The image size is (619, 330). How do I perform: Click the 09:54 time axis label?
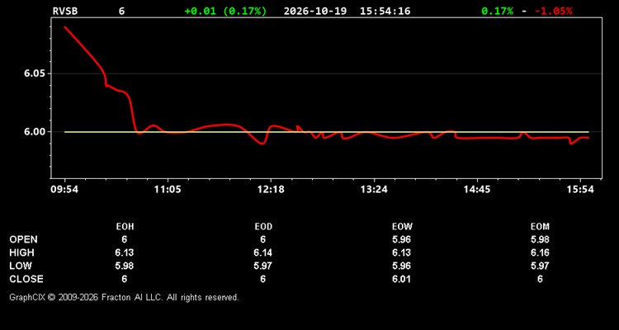click(64, 190)
